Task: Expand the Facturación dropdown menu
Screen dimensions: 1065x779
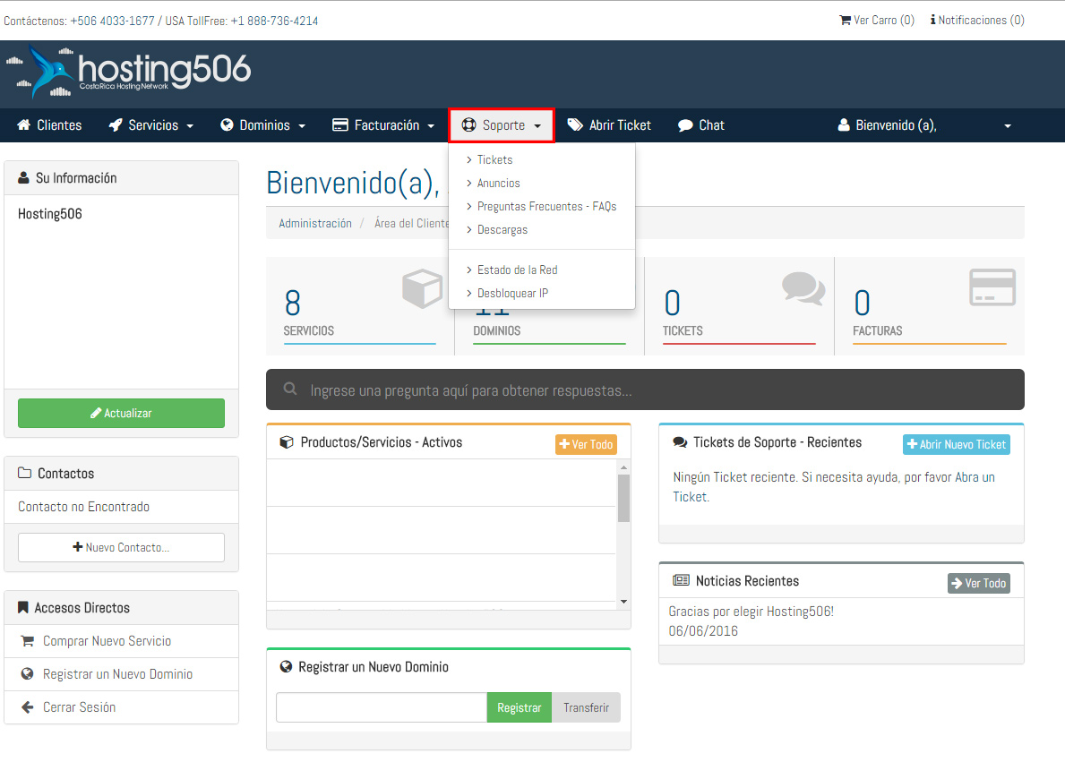Action: [x=383, y=125]
